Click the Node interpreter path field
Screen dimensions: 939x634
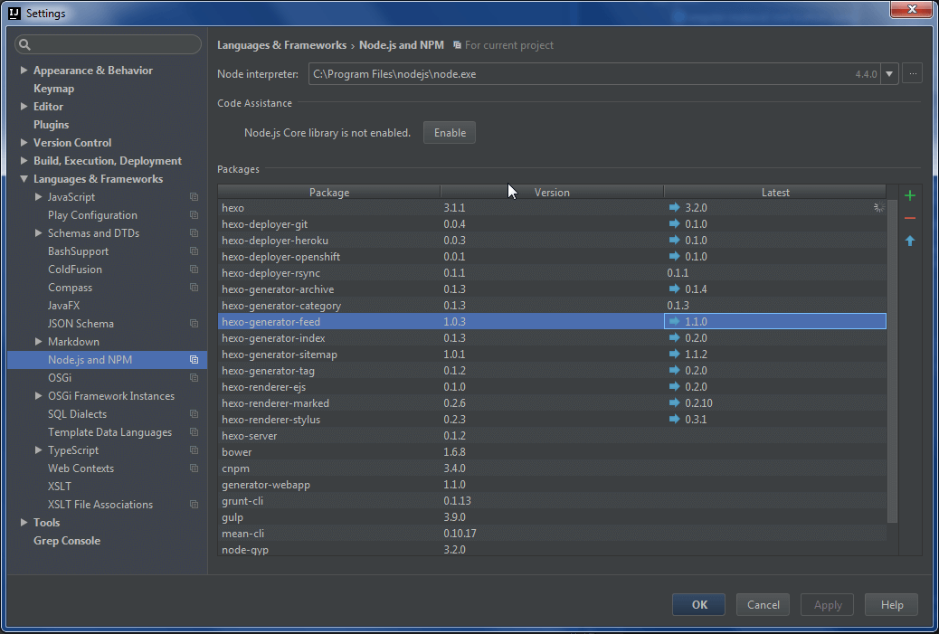594,74
